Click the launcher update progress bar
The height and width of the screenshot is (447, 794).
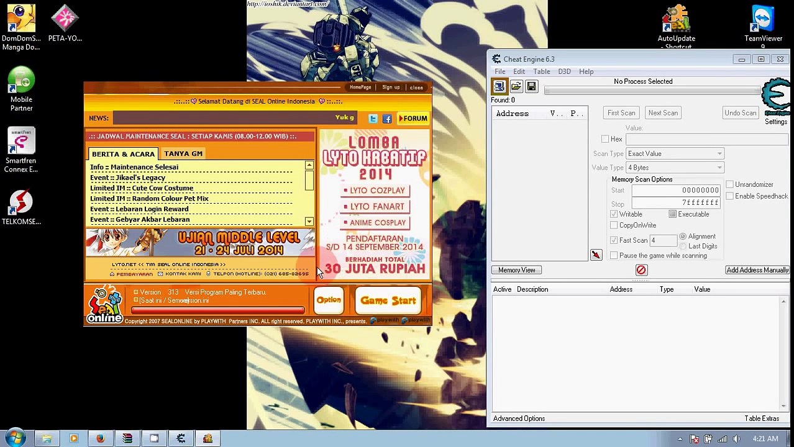(x=218, y=310)
